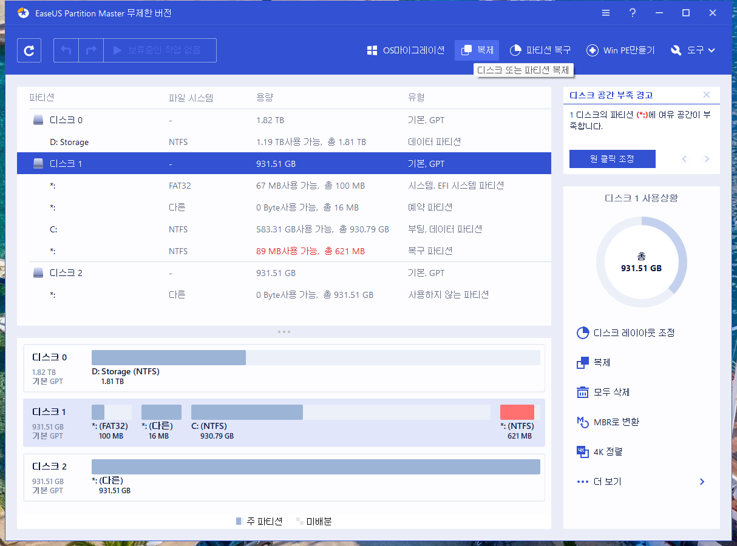Go to next warning with right chevron
Viewport: 737px width, 546px height.
point(707,159)
